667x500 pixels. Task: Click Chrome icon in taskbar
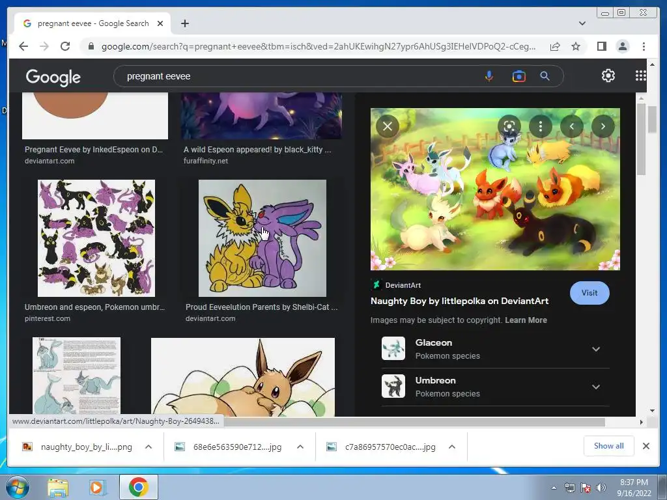pyautogui.click(x=138, y=487)
